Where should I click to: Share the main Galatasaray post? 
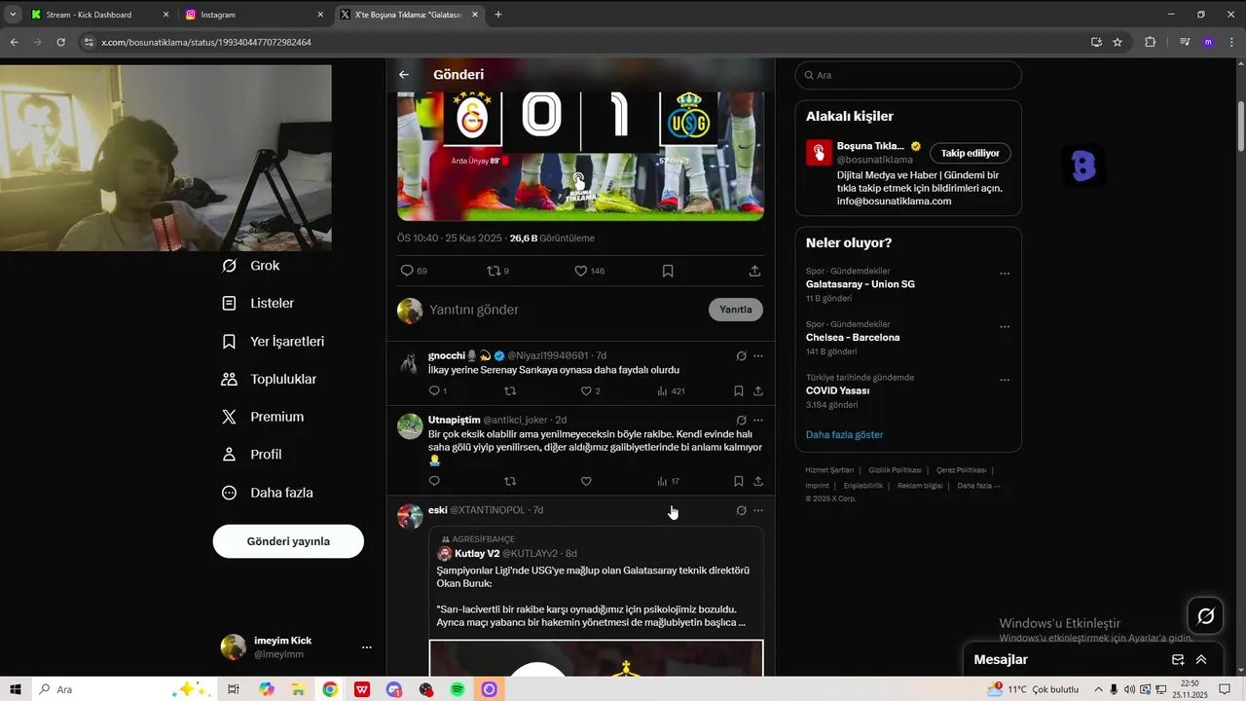pos(754,271)
